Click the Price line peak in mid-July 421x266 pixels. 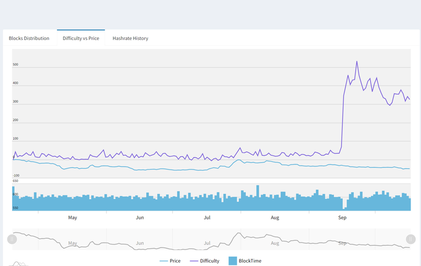point(238,160)
